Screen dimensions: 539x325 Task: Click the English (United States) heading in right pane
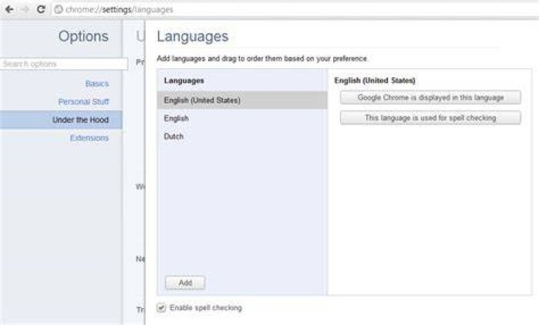(375, 80)
